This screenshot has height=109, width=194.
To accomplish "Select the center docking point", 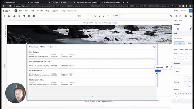I will point(189,81).
